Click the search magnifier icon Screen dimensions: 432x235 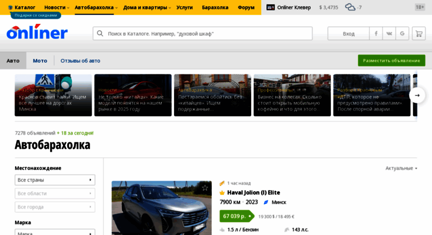(100, 33)
